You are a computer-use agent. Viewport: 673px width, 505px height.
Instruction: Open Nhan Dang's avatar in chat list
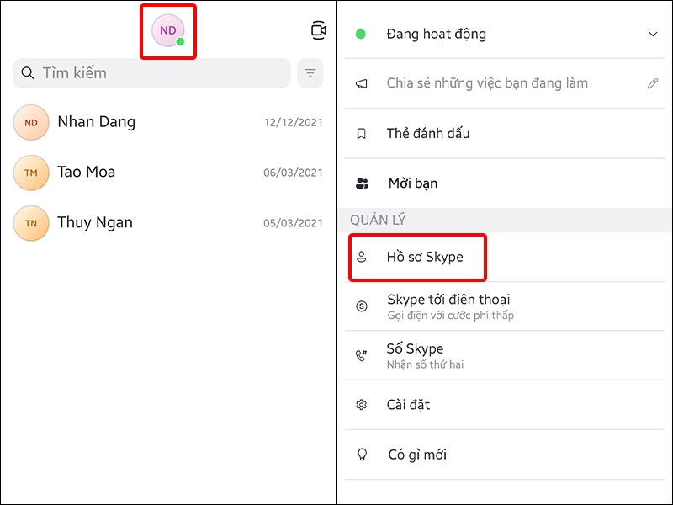[31, 122]
